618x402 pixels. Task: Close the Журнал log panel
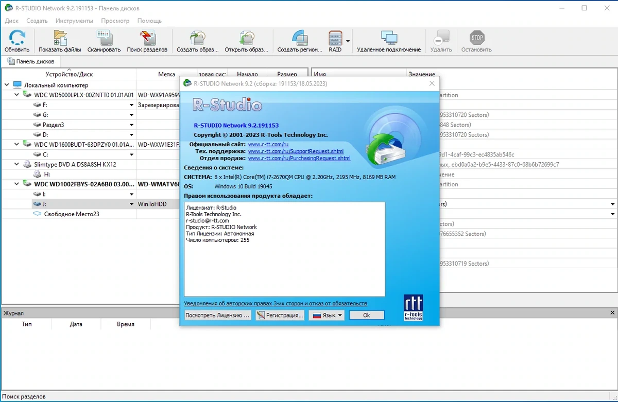tap(612, 313)
